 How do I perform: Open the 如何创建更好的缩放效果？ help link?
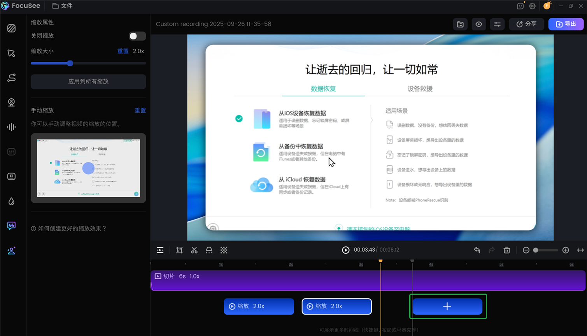(69, 229)
